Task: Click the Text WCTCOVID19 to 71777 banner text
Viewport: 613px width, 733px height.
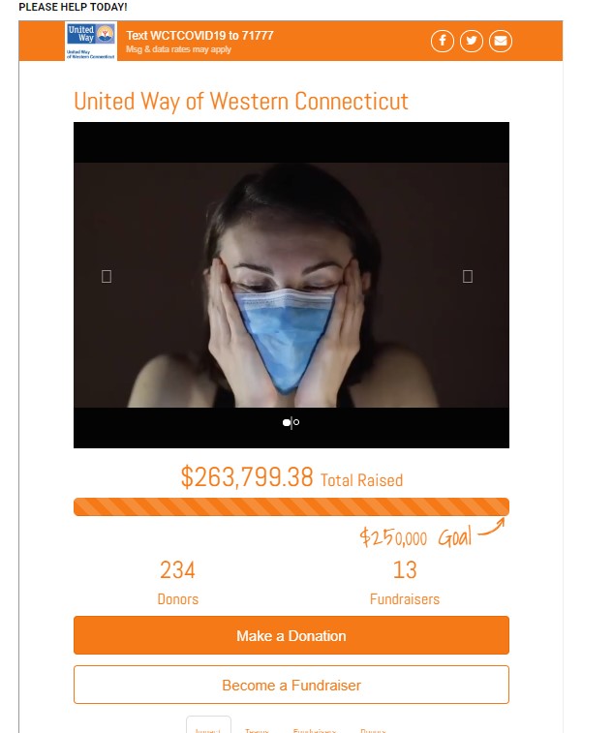Action: tap(199, 36)
